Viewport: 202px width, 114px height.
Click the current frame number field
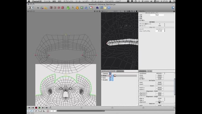click(x=53, y=111)
